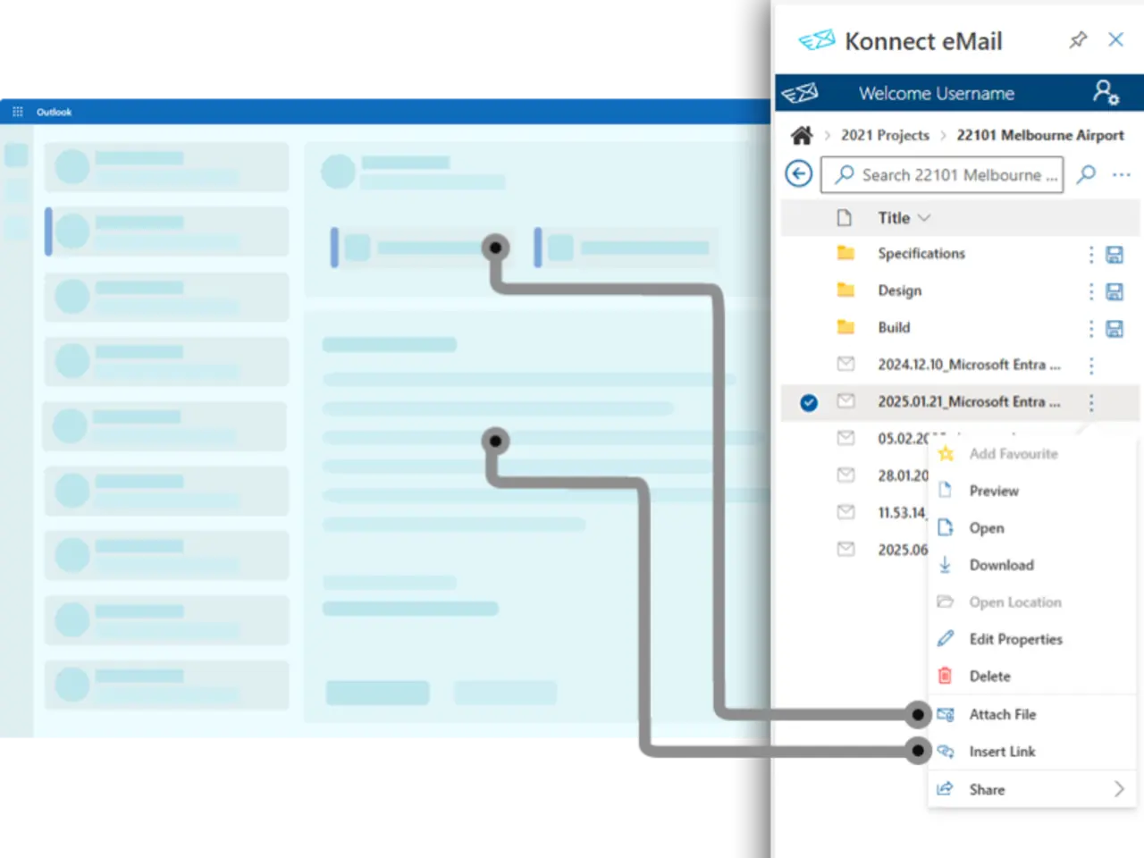The image size is (1144, 858).
Task: Click the home icon in breadcrumb
Action: [x=802, y=135]
